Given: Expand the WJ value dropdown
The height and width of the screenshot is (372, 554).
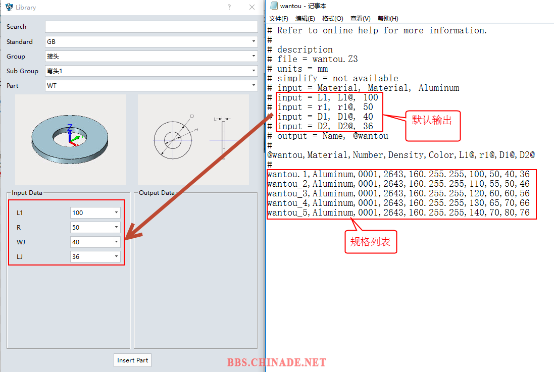Looking at the screenshot, I should (116, 242).
